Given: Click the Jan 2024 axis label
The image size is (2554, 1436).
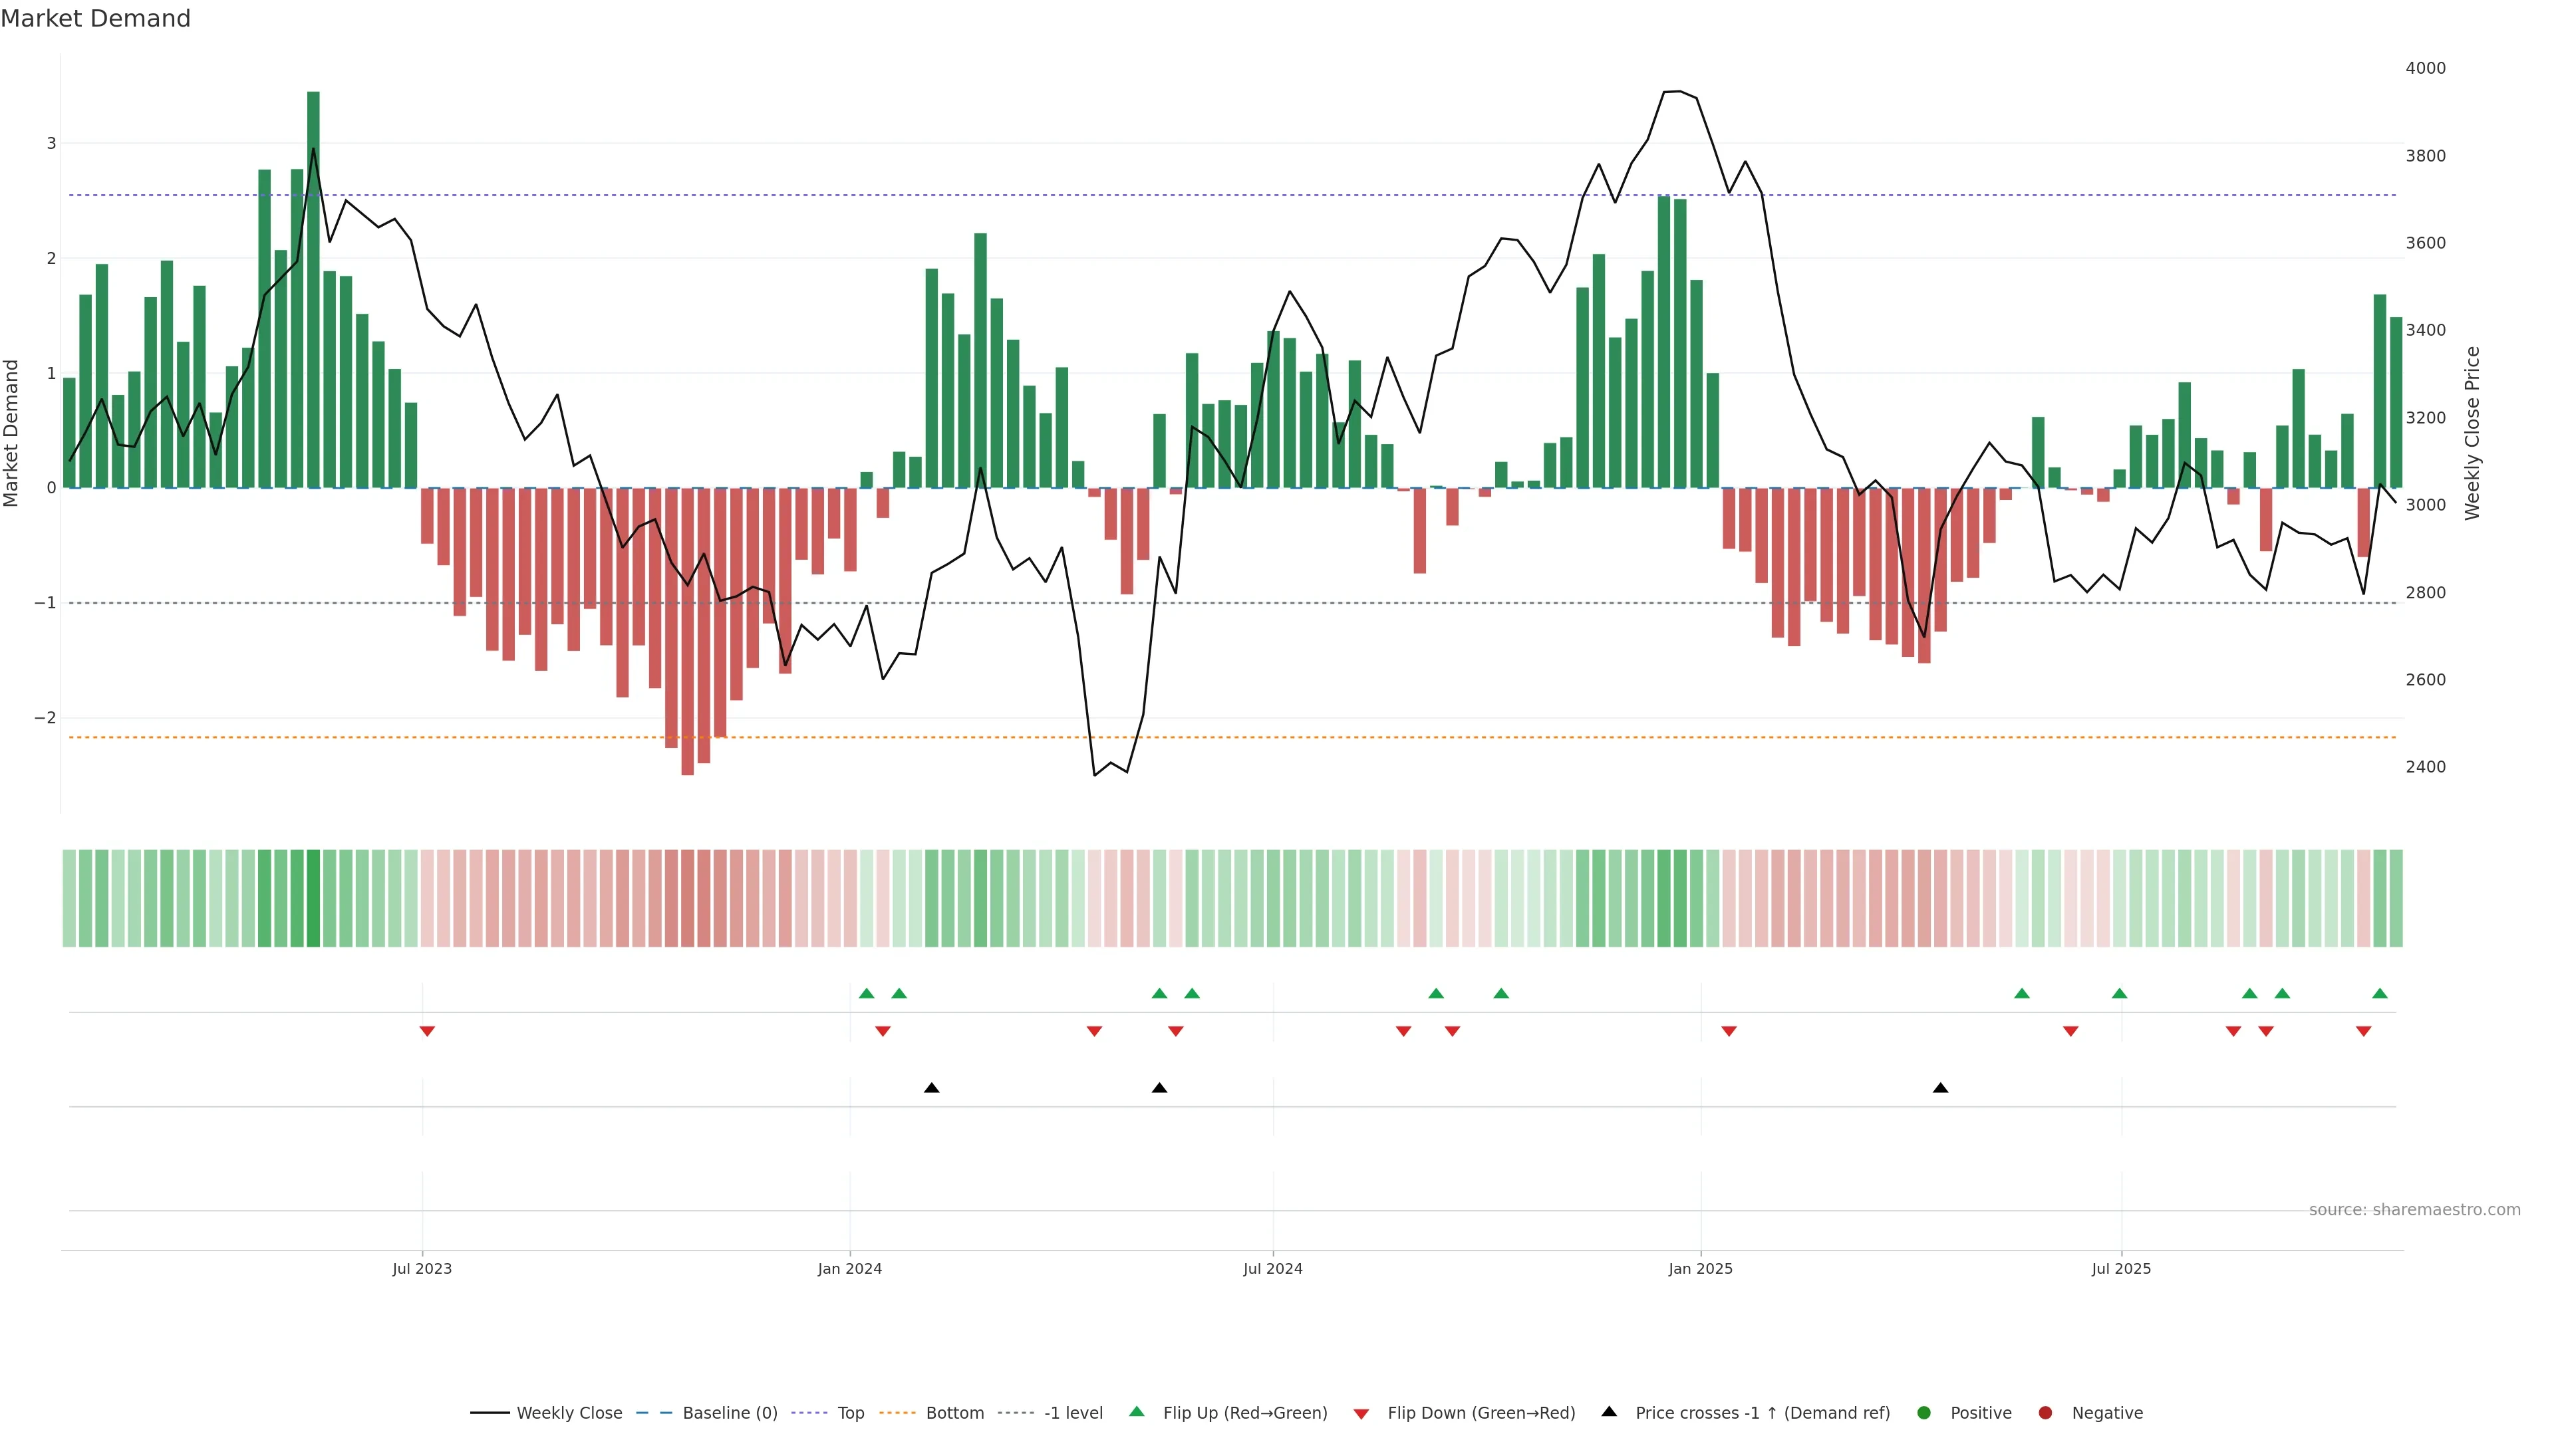Looking at the screenshot, I should coord(850,1268).
